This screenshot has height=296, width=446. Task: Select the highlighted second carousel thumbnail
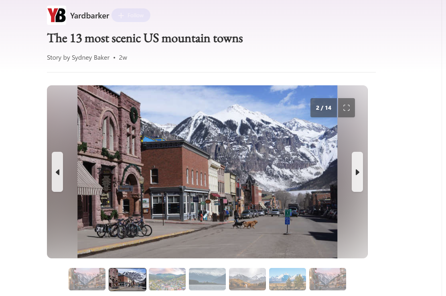click(127, 279)
